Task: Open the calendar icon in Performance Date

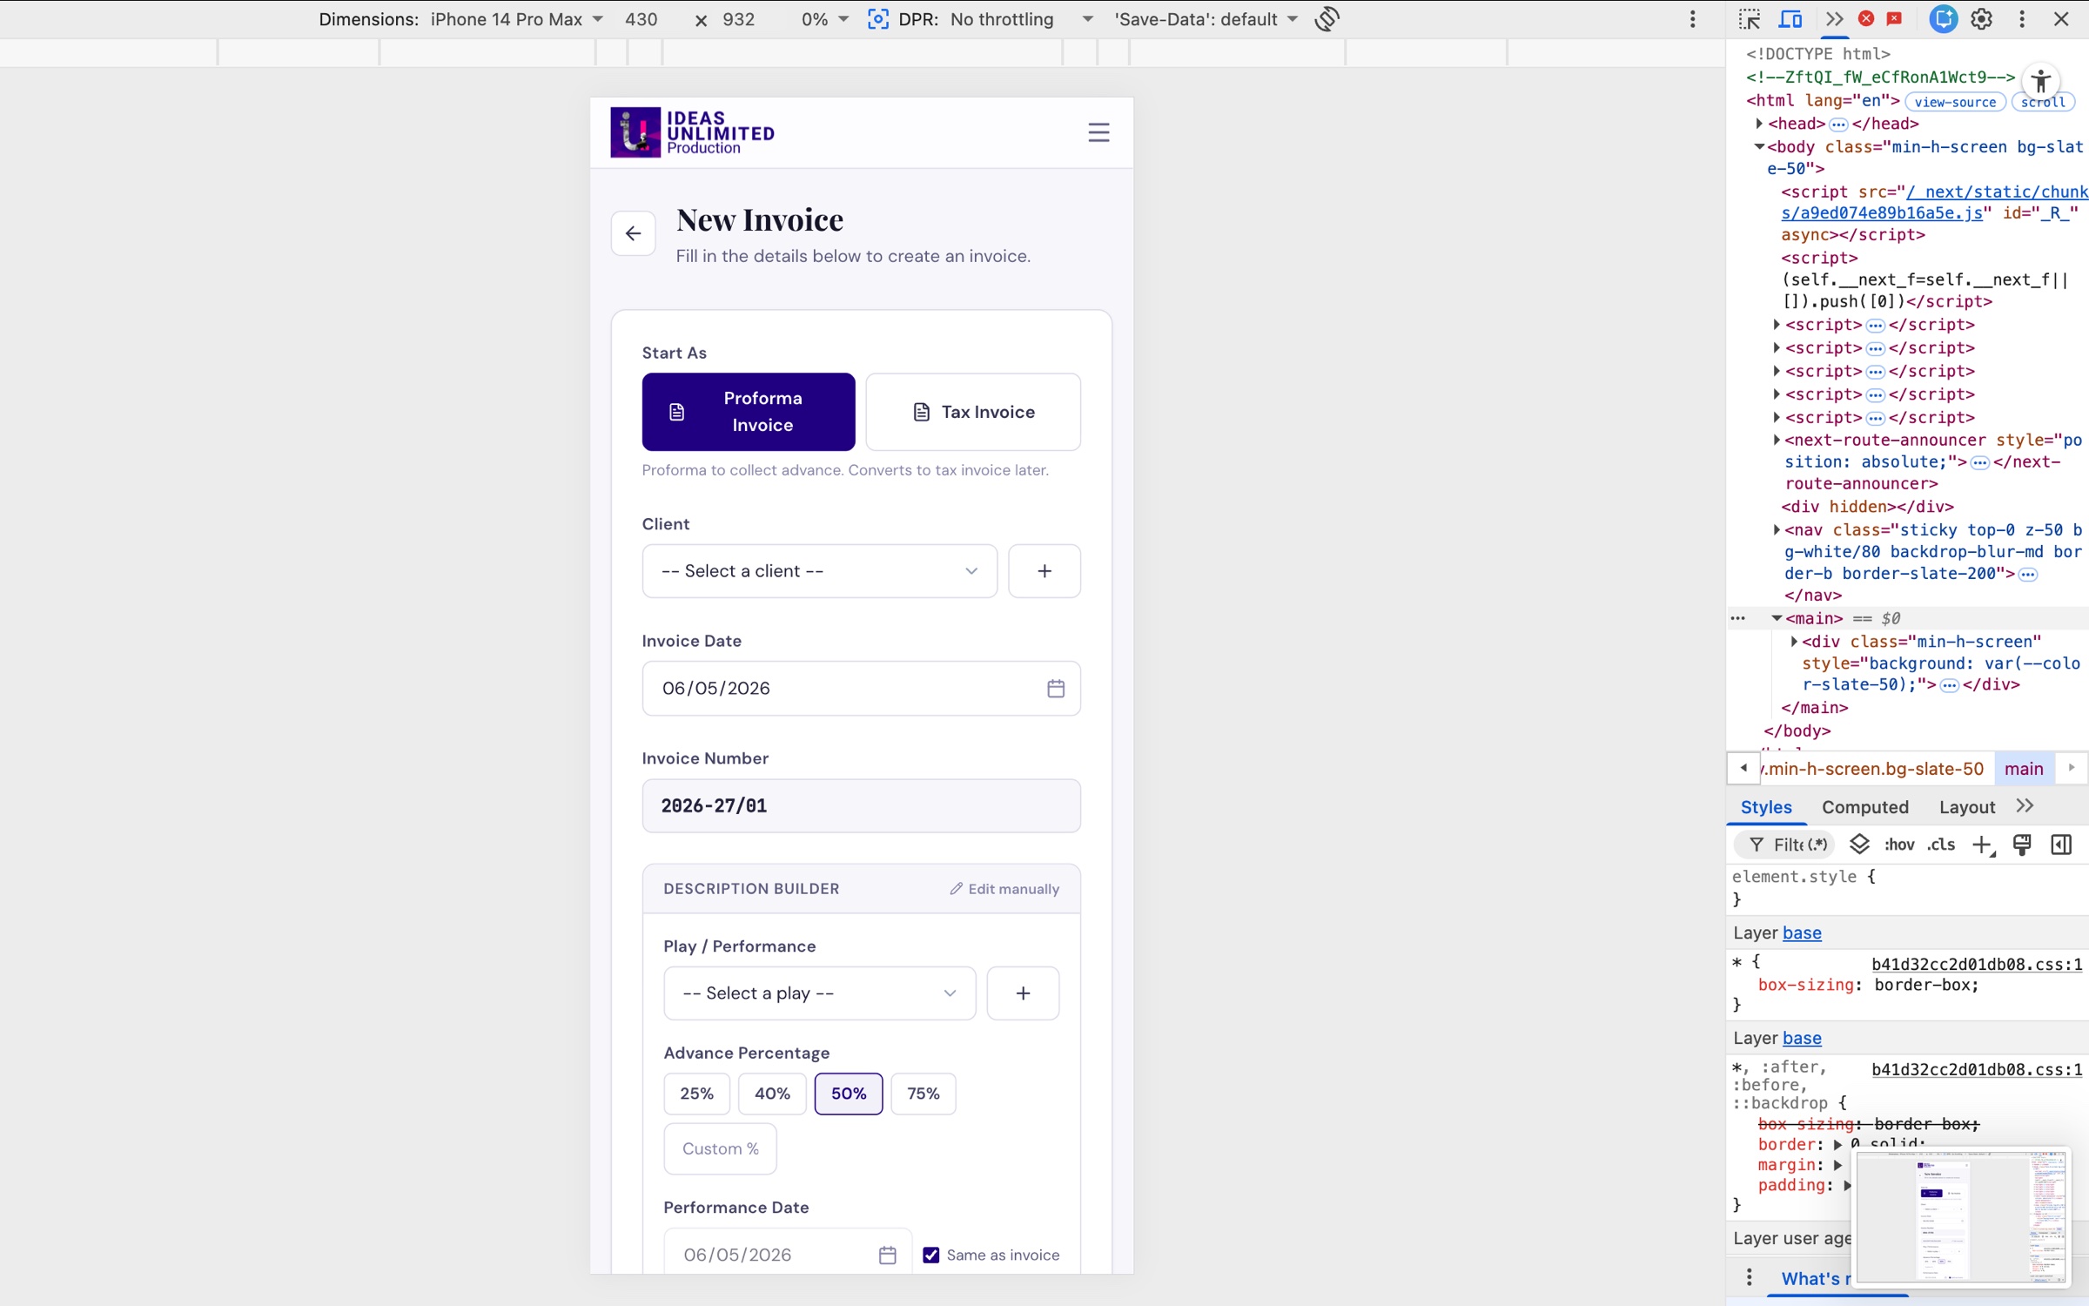Action: click(887, 1255)
